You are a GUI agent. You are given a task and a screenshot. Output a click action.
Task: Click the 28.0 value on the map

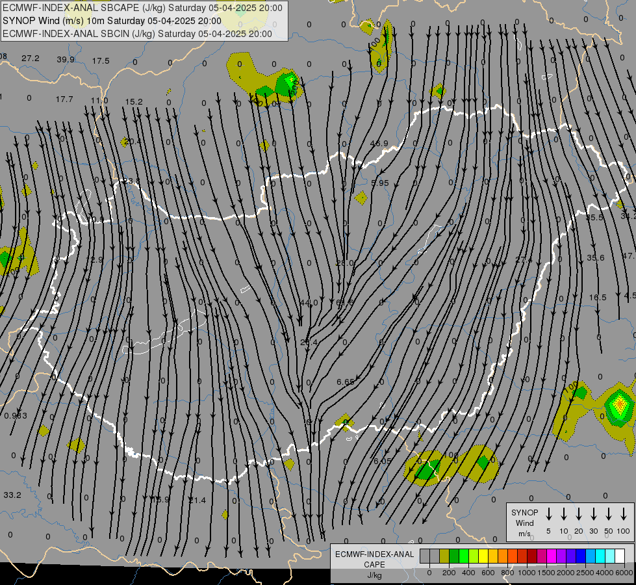(x=345, y=263)
